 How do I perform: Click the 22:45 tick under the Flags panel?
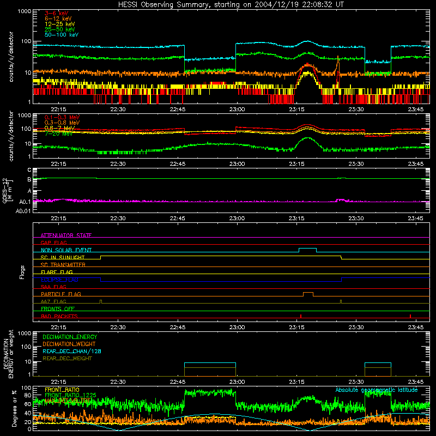click(178, 328)
